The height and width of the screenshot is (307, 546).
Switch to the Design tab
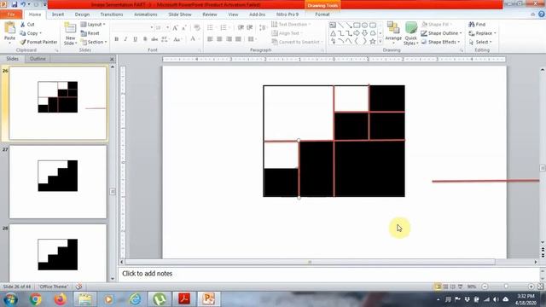click(82, 14)
